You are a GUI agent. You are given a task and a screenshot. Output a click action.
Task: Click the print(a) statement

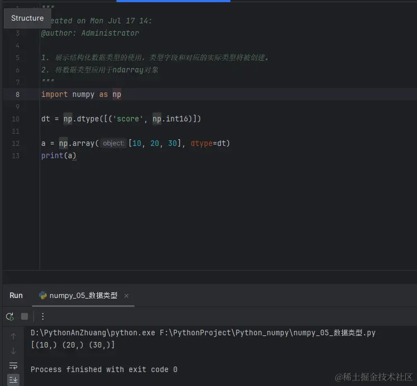pyautogui.click(x=58, y=156)
